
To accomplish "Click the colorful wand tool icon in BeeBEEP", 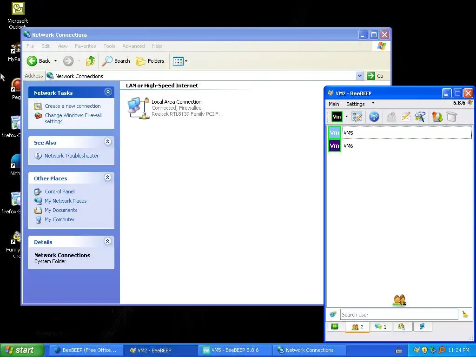I will [x=420, y=117].
